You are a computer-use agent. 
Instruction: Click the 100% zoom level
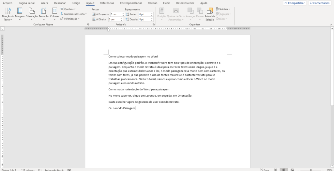329,170
